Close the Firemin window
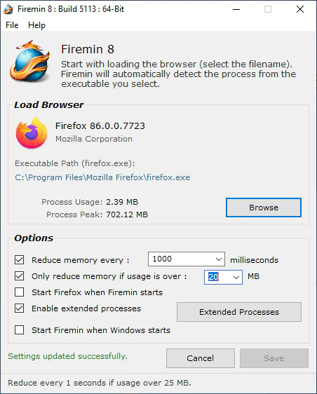Image resolution: width=317 pixels, height=394 pixels. tap(300, 9)
